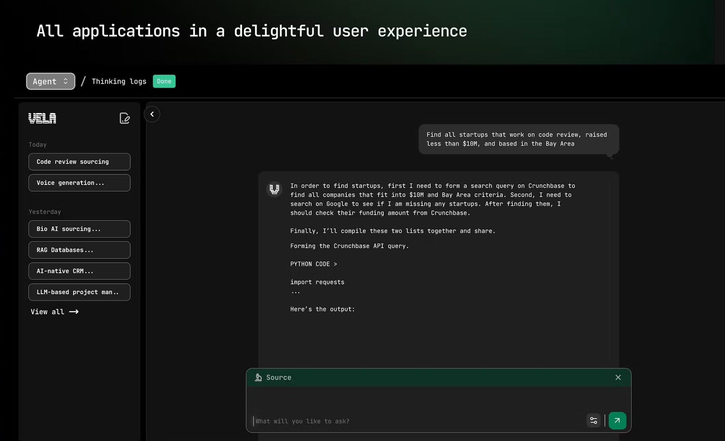Click View all link
This screenshot has width=725, height=441.
(x=54, y=312)
